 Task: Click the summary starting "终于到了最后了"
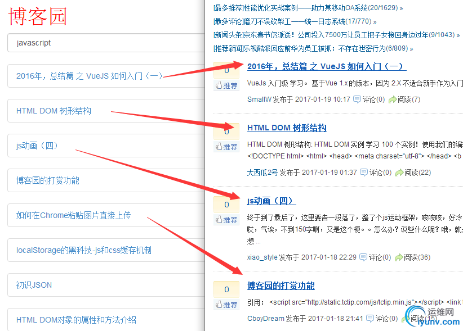point(355,217)
